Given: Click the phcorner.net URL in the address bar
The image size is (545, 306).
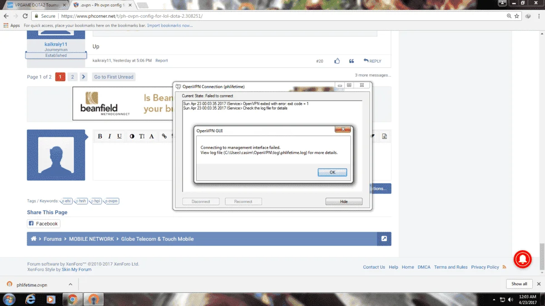Looking at the screenshot, I should tap(132, 16).
